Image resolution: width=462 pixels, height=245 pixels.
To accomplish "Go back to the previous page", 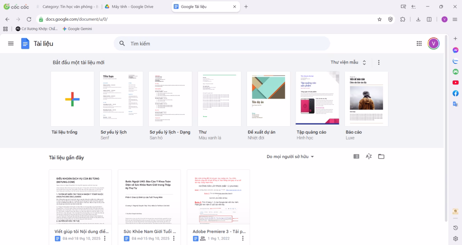I will [x=7, y=19].
